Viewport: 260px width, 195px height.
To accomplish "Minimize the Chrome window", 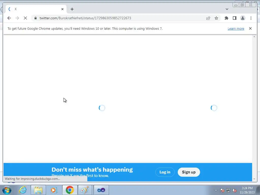I will click(236, 5).
